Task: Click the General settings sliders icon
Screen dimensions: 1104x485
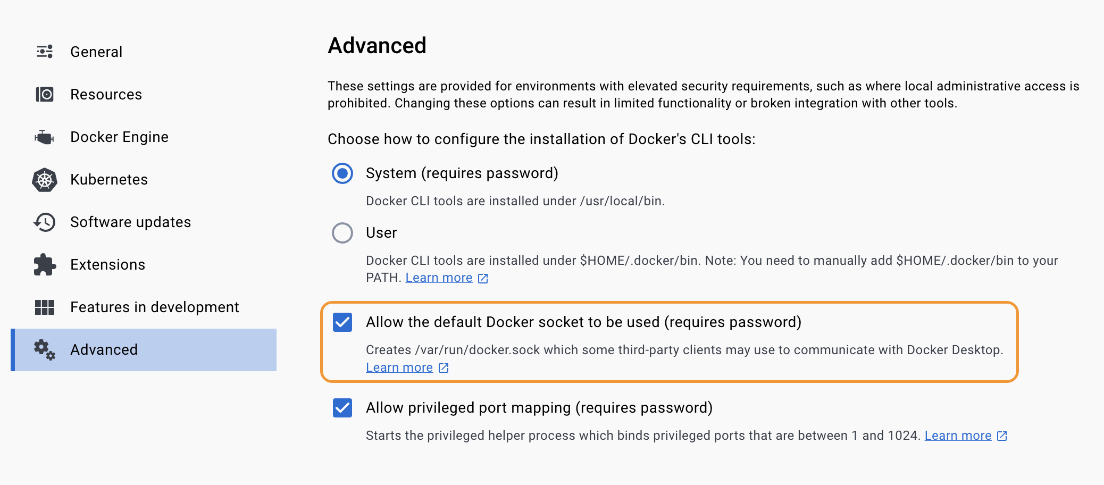Action: pos(45,51)
